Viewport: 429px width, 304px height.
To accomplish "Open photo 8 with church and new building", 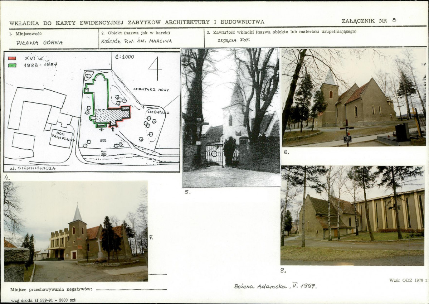I will [x=353, y=215].
